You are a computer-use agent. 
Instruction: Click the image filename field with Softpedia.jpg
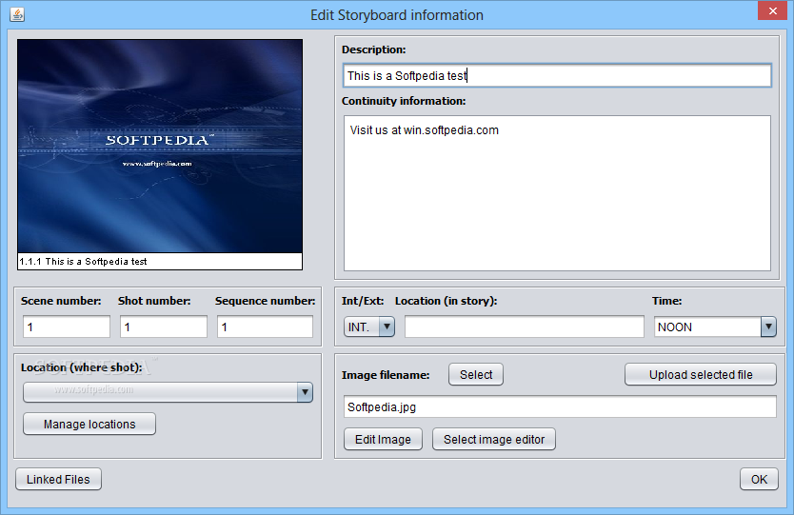(560, 406)
